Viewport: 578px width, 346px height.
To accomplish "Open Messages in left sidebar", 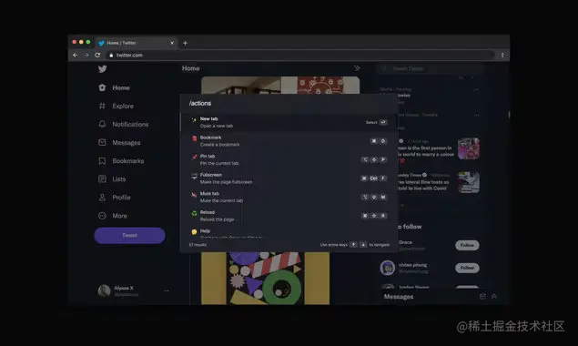I will coord(119,142).
